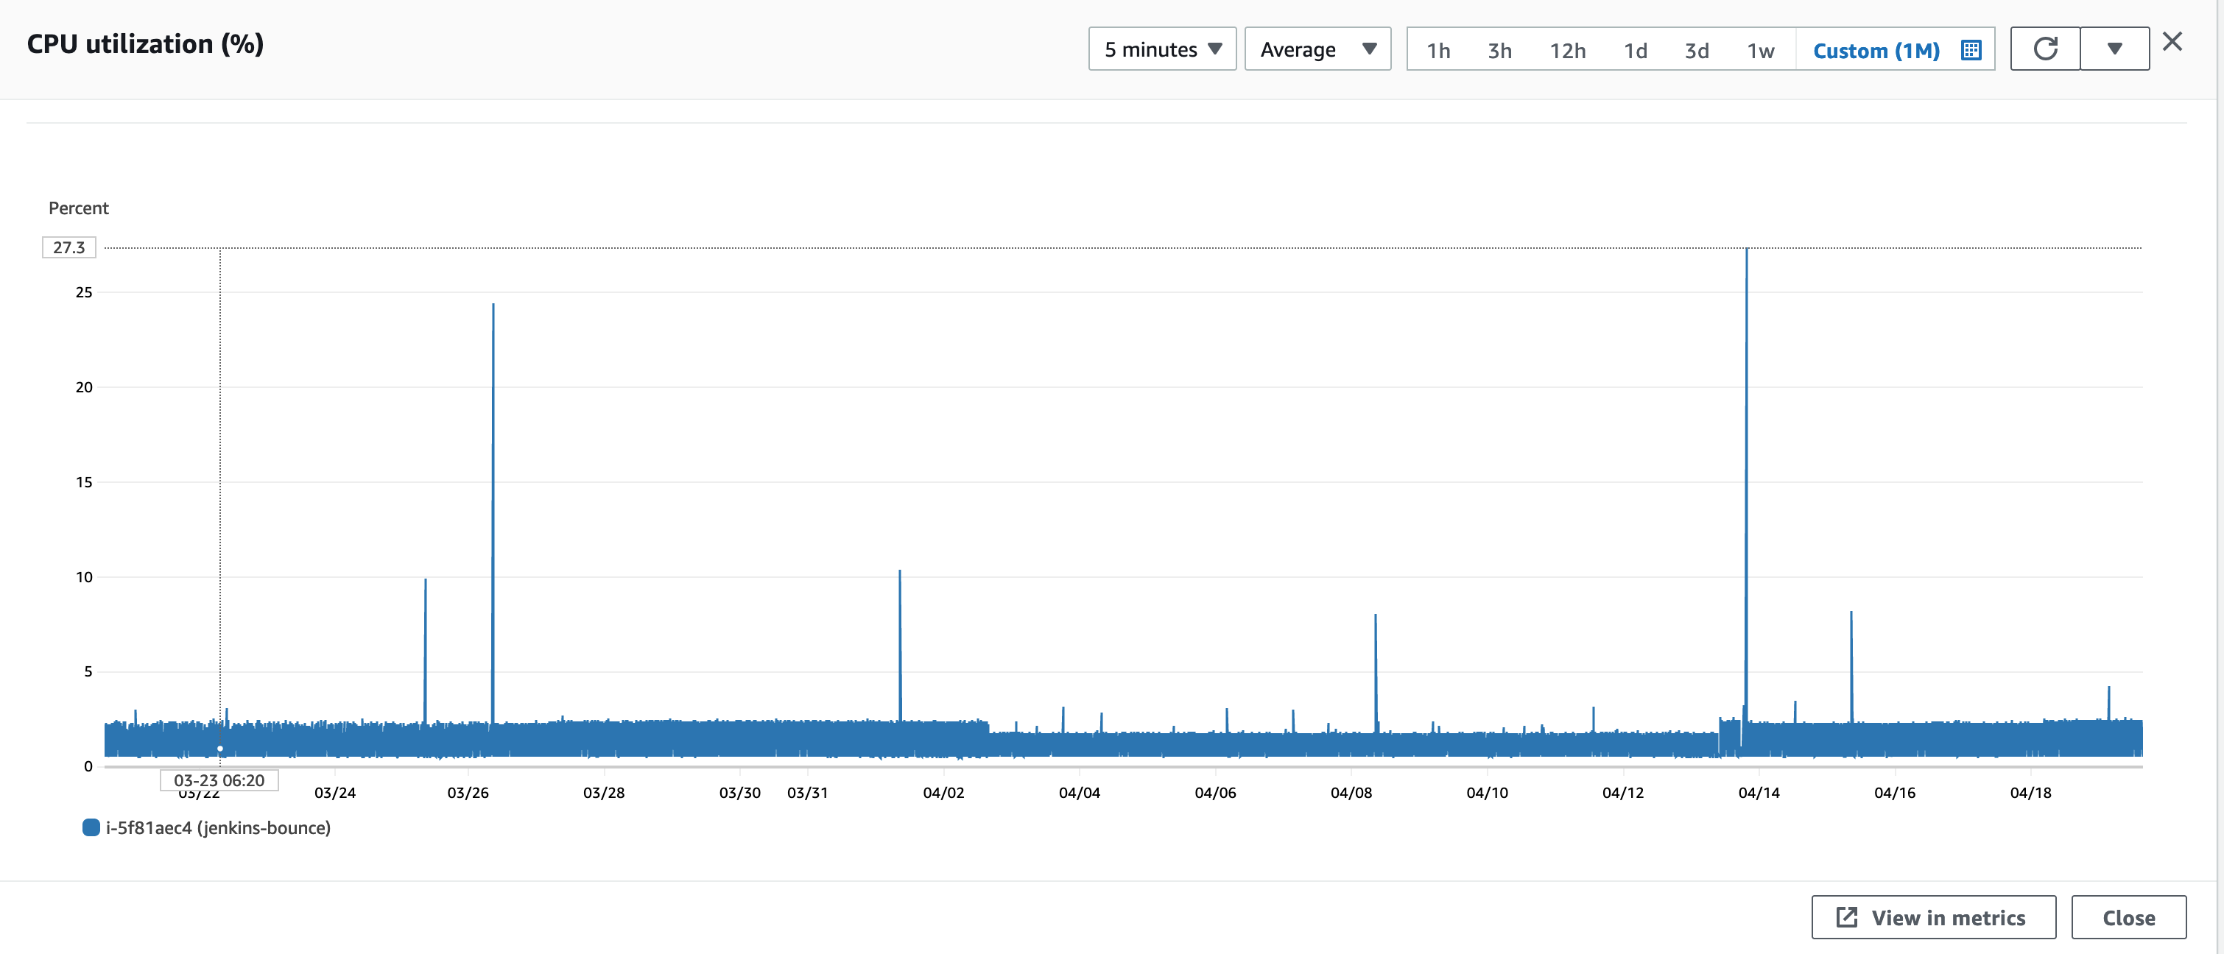Toggle the i-5f81aec4 (jenkins-bounce) legend label
Screen dimensions: 2224x954
pyautogui.click(x=217, y=828)
